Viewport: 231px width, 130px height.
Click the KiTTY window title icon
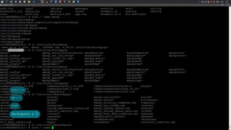click(x=1, y=5)
